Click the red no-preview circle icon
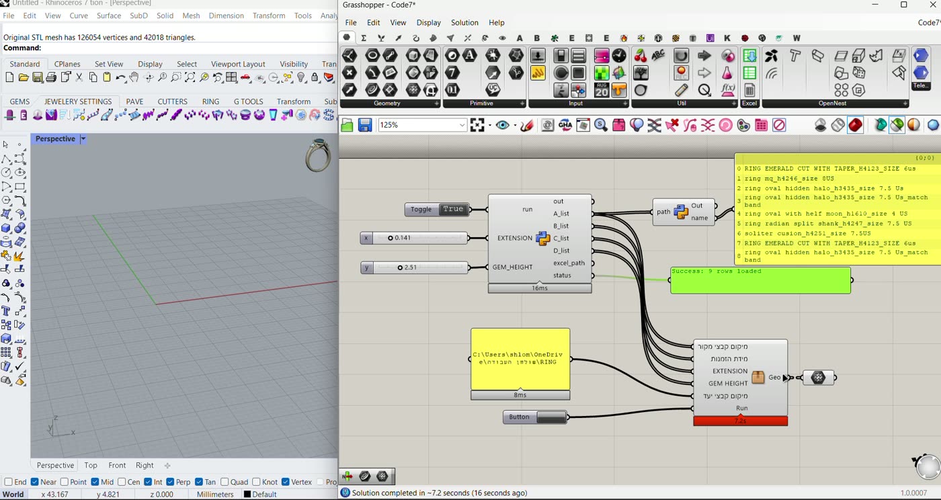 pyautogui.click(x=779, y=125)
